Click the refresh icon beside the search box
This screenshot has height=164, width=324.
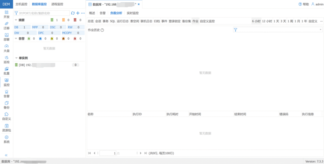pyautogui.click(x=73, y=13)
